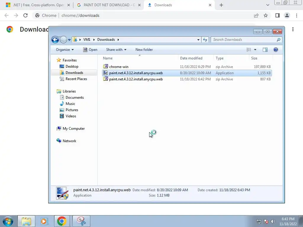303x227 pixels.
Task: Expand the arrow after Downloads breadcrumb
Action: tap(118, 40)
